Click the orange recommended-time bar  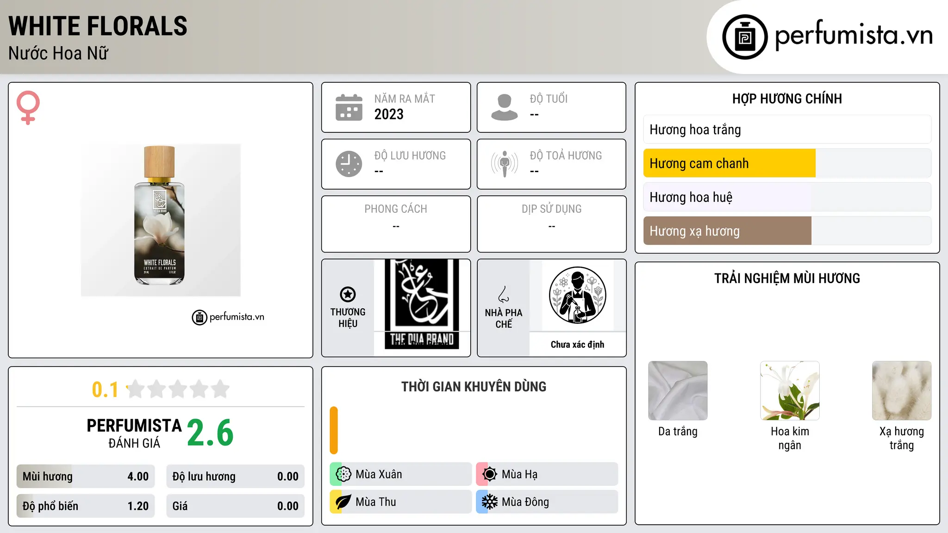(334, 430)
